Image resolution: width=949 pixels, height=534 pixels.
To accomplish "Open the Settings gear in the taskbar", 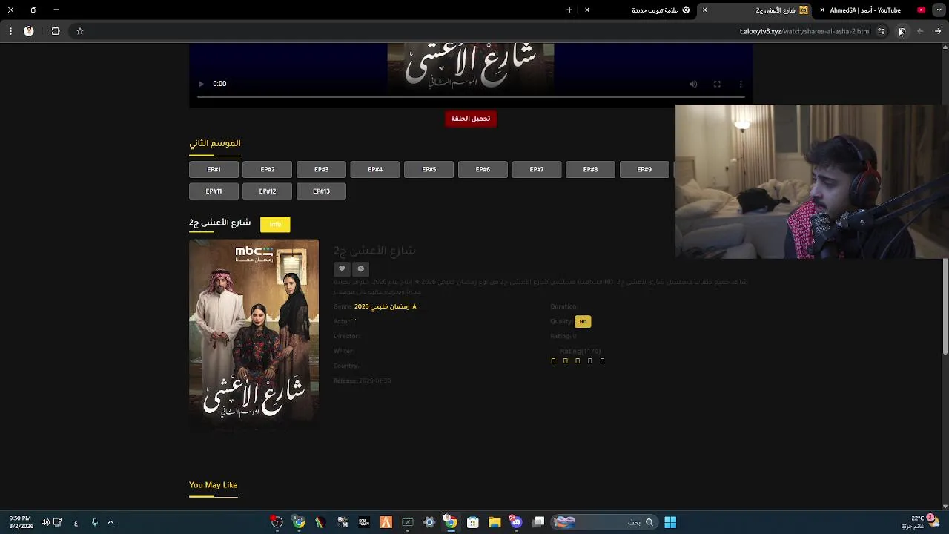I will [x=429, y=522].
